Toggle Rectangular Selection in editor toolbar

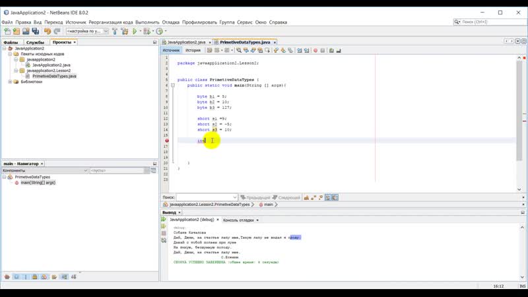coord(267,51)
